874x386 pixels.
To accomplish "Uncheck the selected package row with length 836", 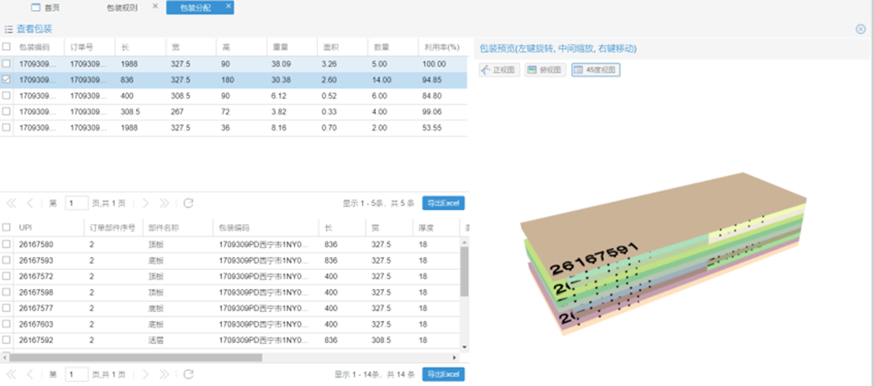I will 6,80.
